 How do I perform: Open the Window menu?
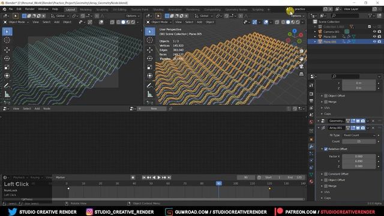point(43,10)
